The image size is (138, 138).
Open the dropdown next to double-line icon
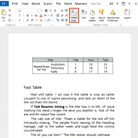(48, 15)
